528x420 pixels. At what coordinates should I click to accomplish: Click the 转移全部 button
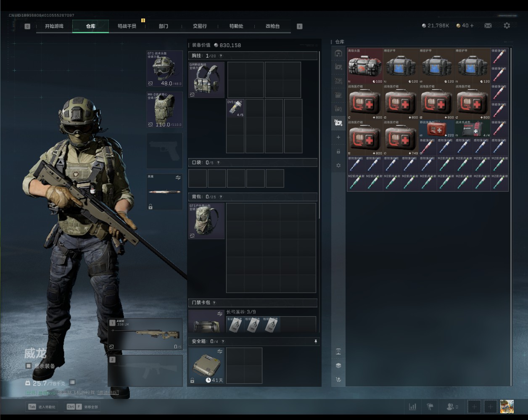coord(82,407)
